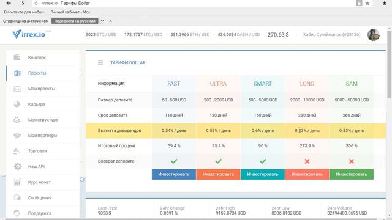The width and height of the screenshot is (392, 220).
Task: Click the Проекты sidebar icon
Action: point(17,73)
